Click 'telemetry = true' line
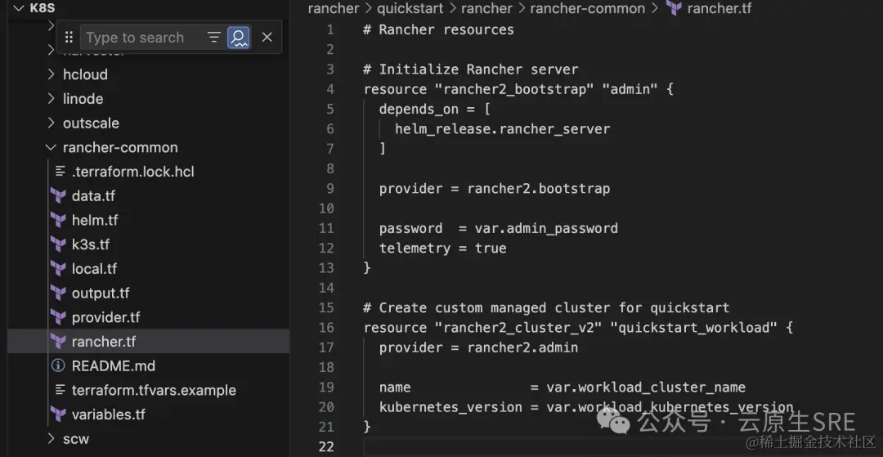This screenshot has height=457, width=883. click(442, 249)
